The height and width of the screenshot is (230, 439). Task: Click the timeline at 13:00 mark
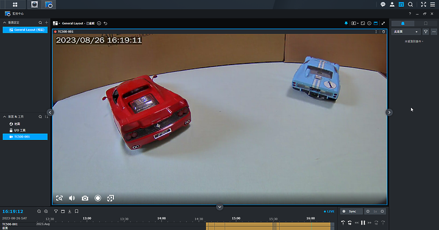tap(87, 218)
